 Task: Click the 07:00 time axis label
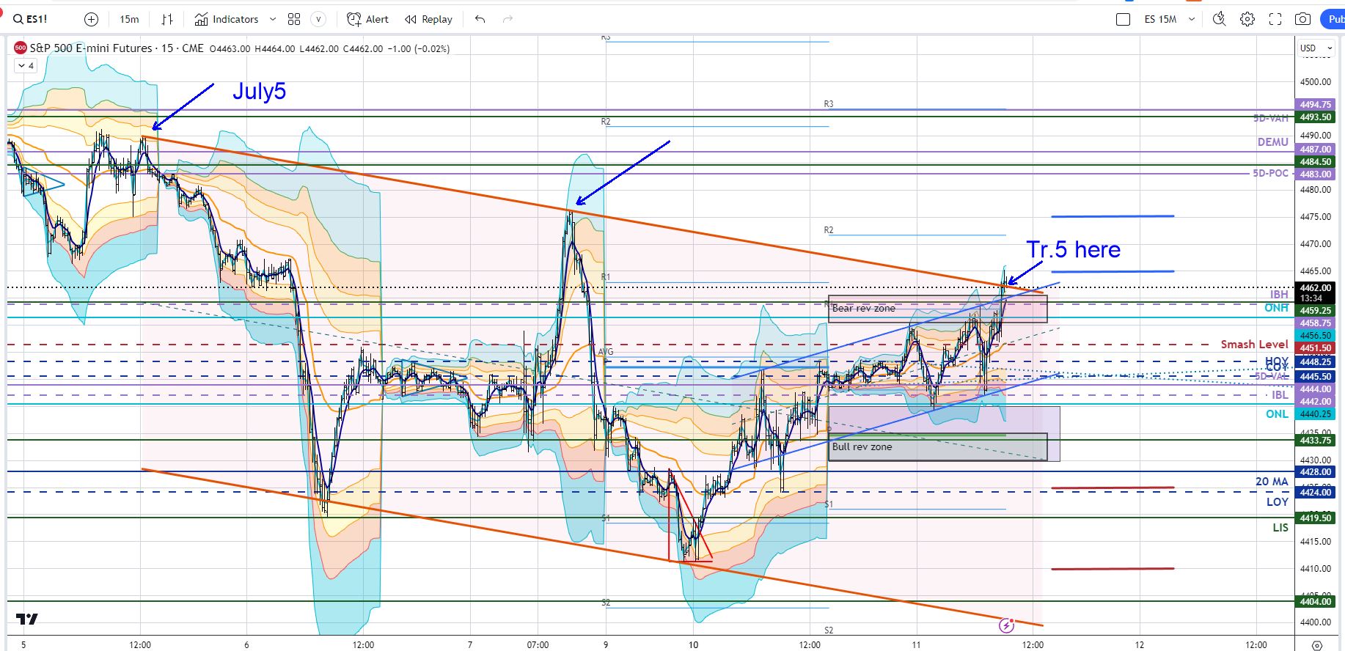538,645
